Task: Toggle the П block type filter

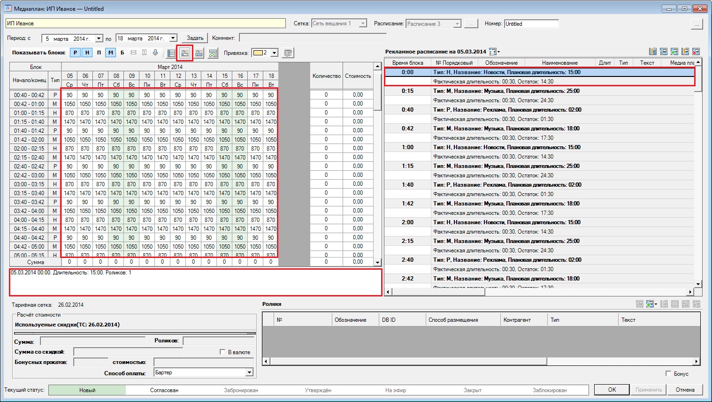Action: pos(99,53)
